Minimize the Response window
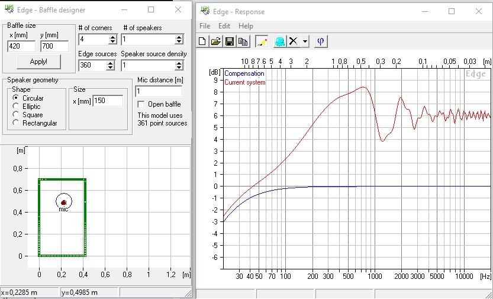493x299 pixels. (x=425, y=12)
